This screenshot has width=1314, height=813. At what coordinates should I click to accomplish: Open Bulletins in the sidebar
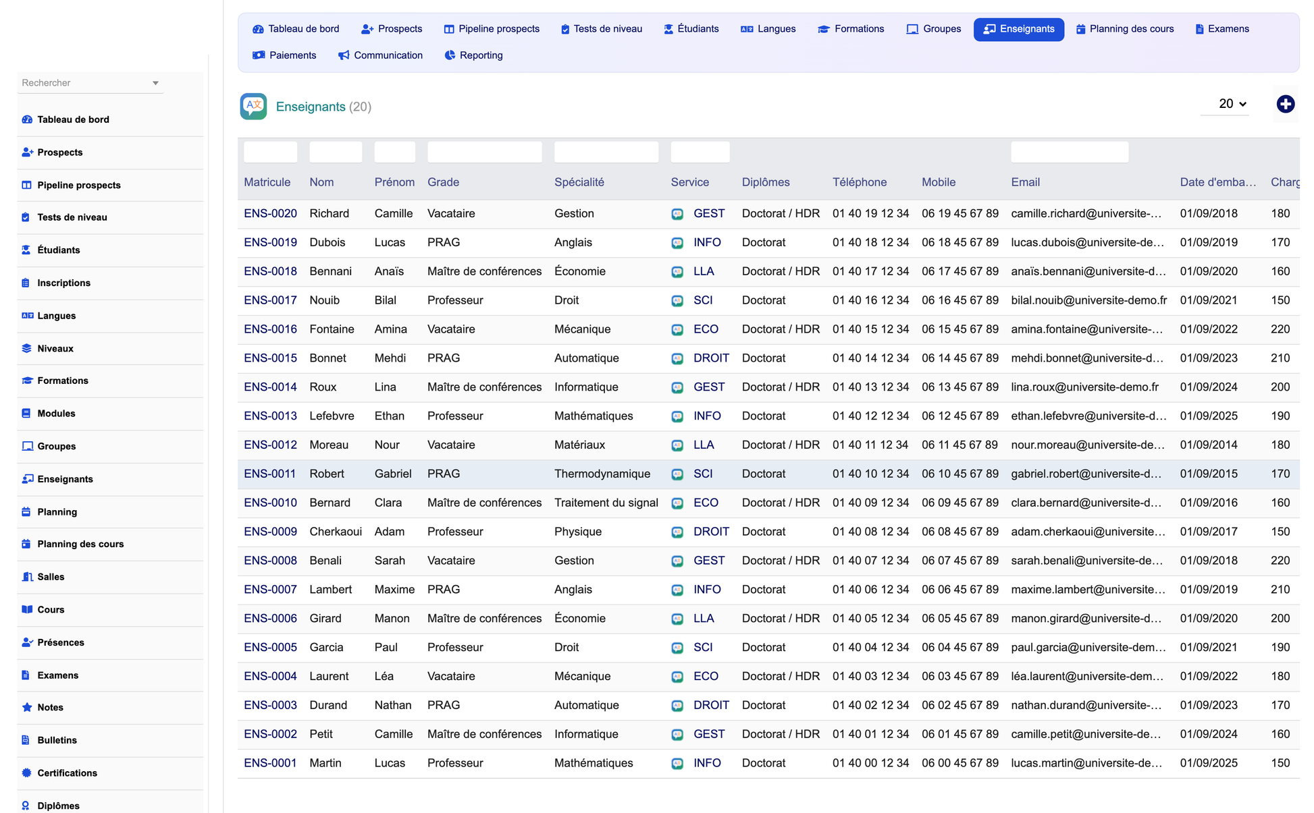(x=110, y=740)
